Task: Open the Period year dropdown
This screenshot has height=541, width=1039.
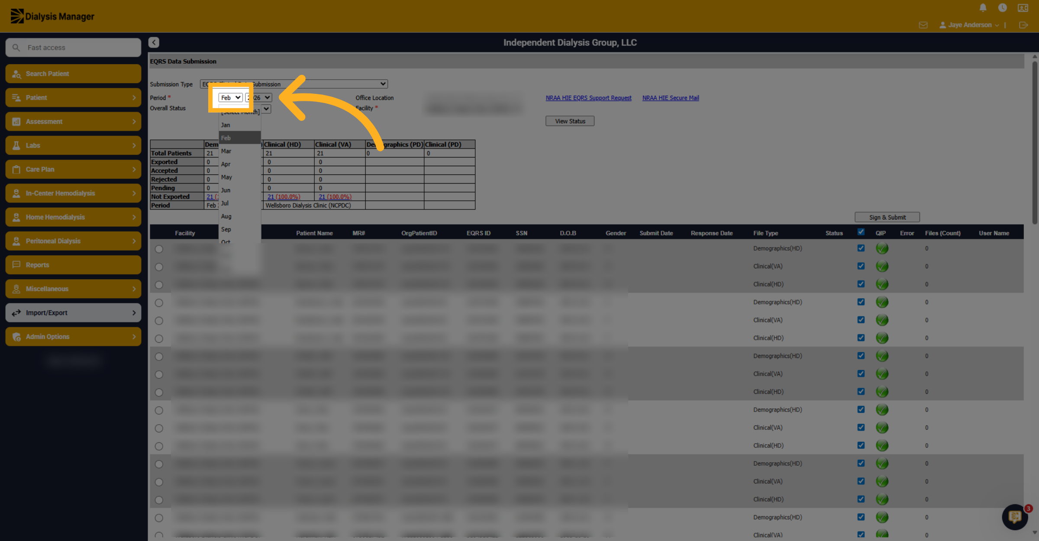Action: (x=259, y=97)
